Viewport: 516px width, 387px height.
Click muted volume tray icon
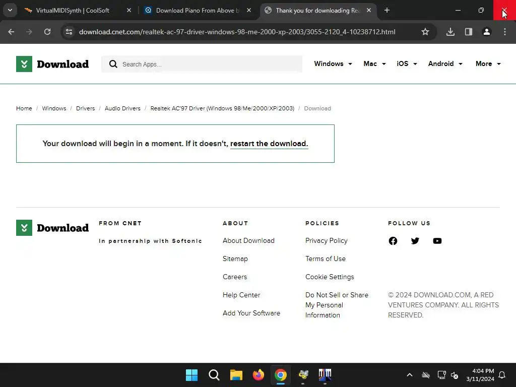455,375
